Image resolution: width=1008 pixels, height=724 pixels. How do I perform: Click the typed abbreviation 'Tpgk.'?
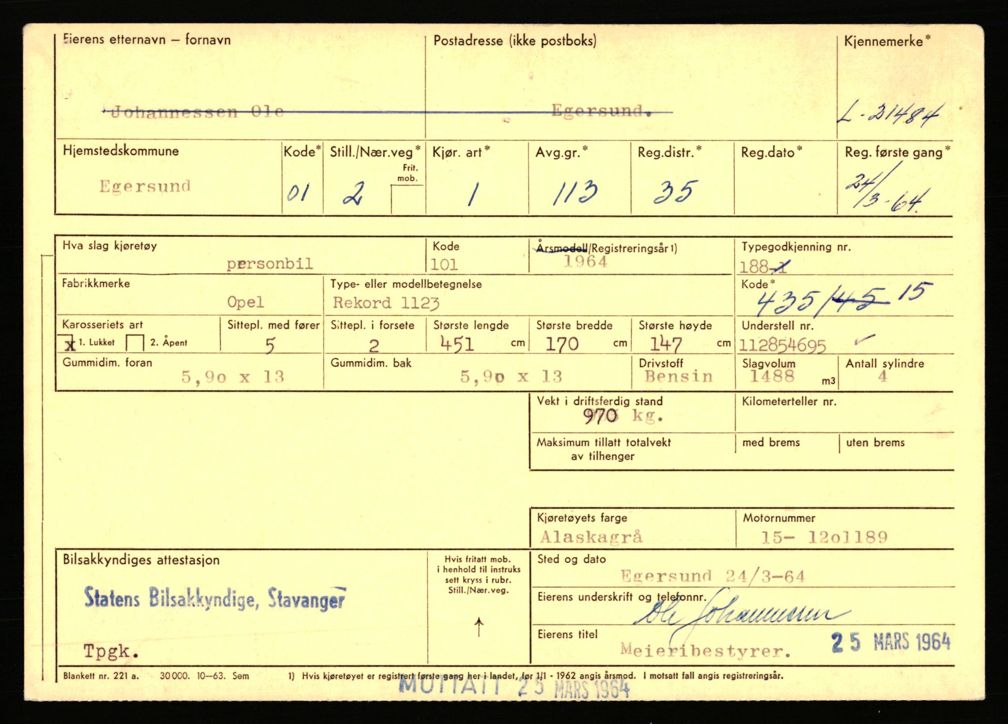pyautogui.click(x=111, y=651)
